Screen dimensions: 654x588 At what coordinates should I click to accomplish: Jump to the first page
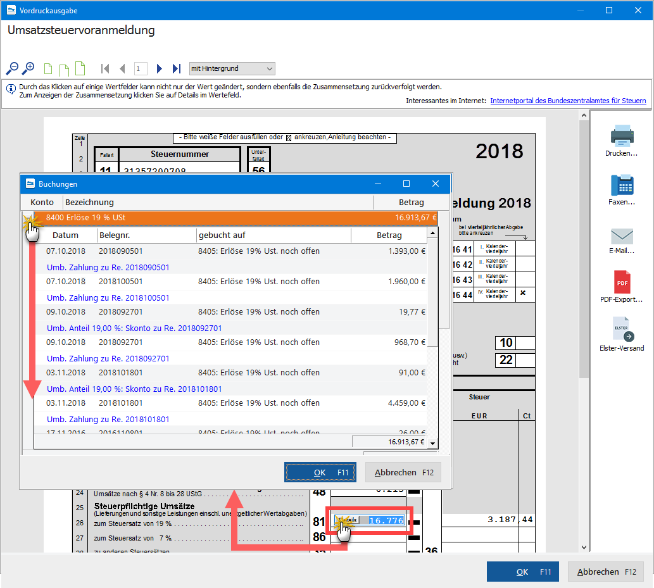(x=105, y=68)
